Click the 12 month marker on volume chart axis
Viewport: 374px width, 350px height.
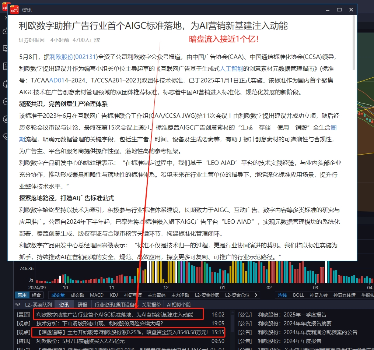(x=166, y=287)
